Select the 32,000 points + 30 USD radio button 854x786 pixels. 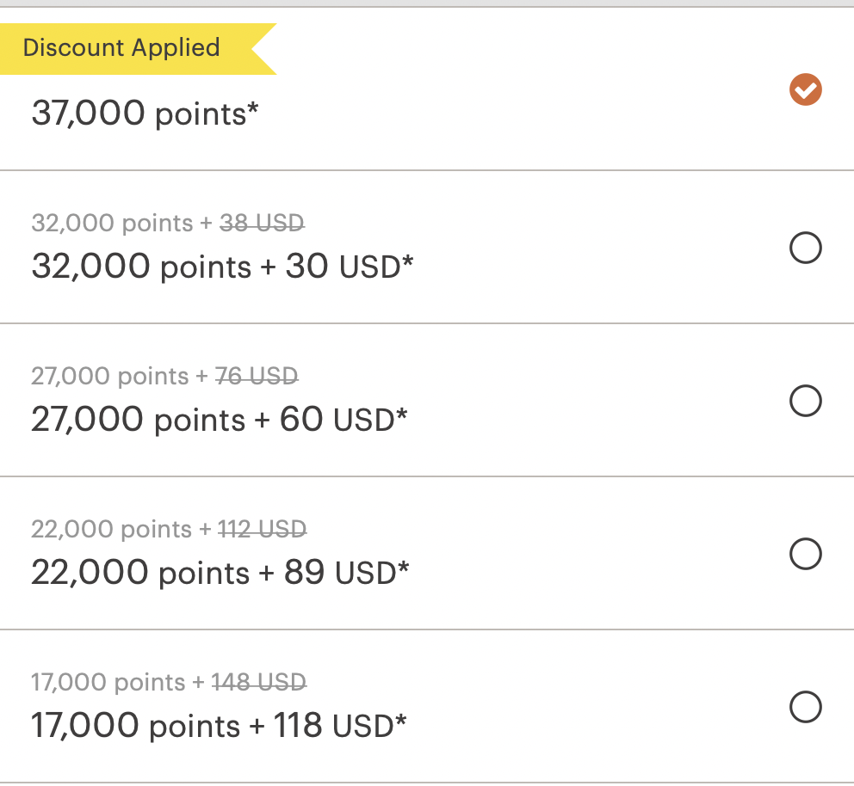(806, 248)
